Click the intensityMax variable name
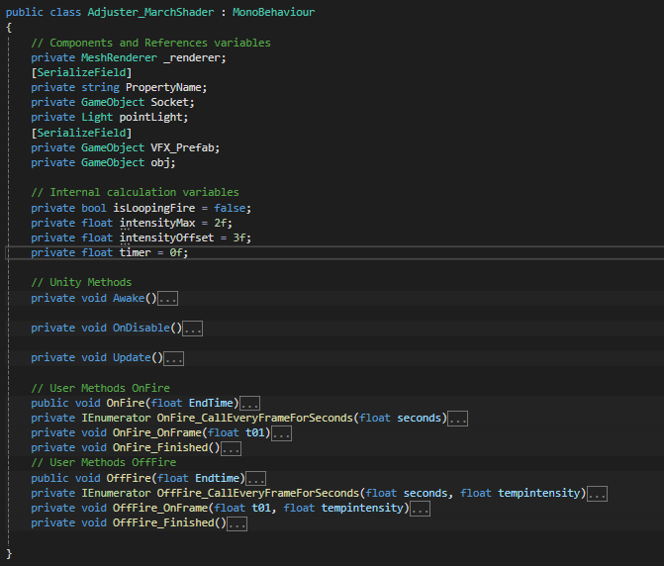 [157, 223]
